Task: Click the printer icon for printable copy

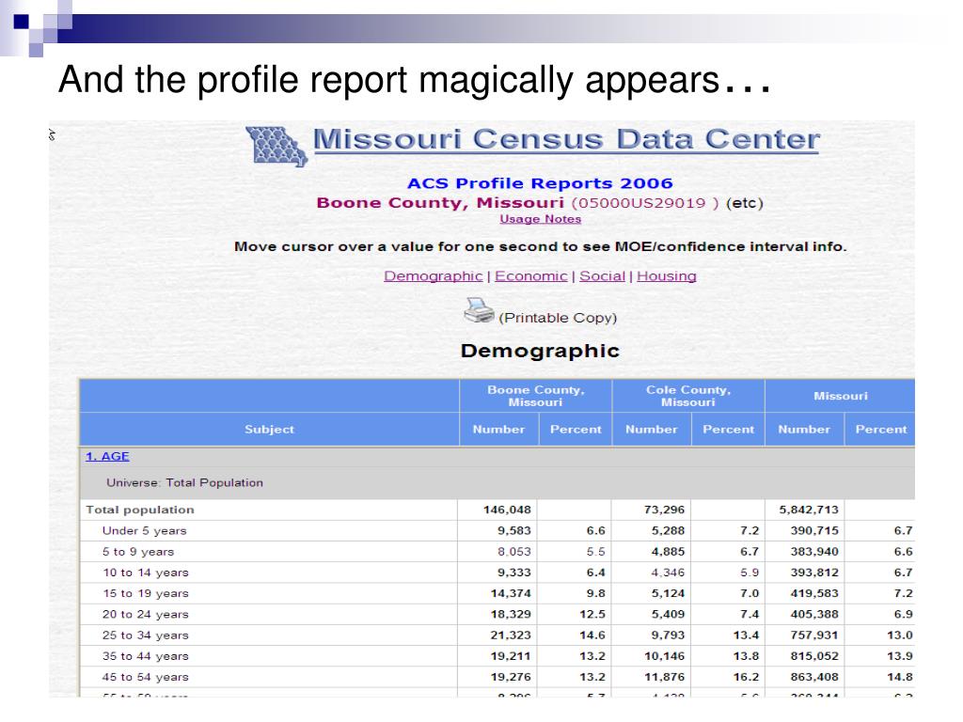Action: [479, 310]
